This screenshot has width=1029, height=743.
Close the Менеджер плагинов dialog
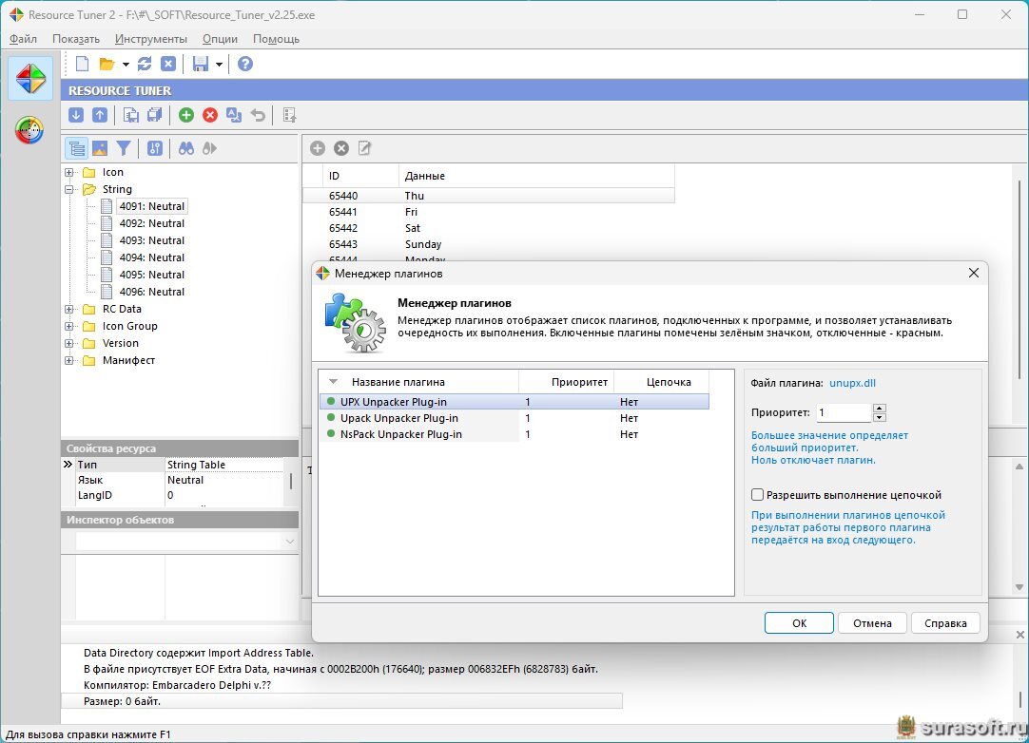pyautogui.click(x=974, y=273)
